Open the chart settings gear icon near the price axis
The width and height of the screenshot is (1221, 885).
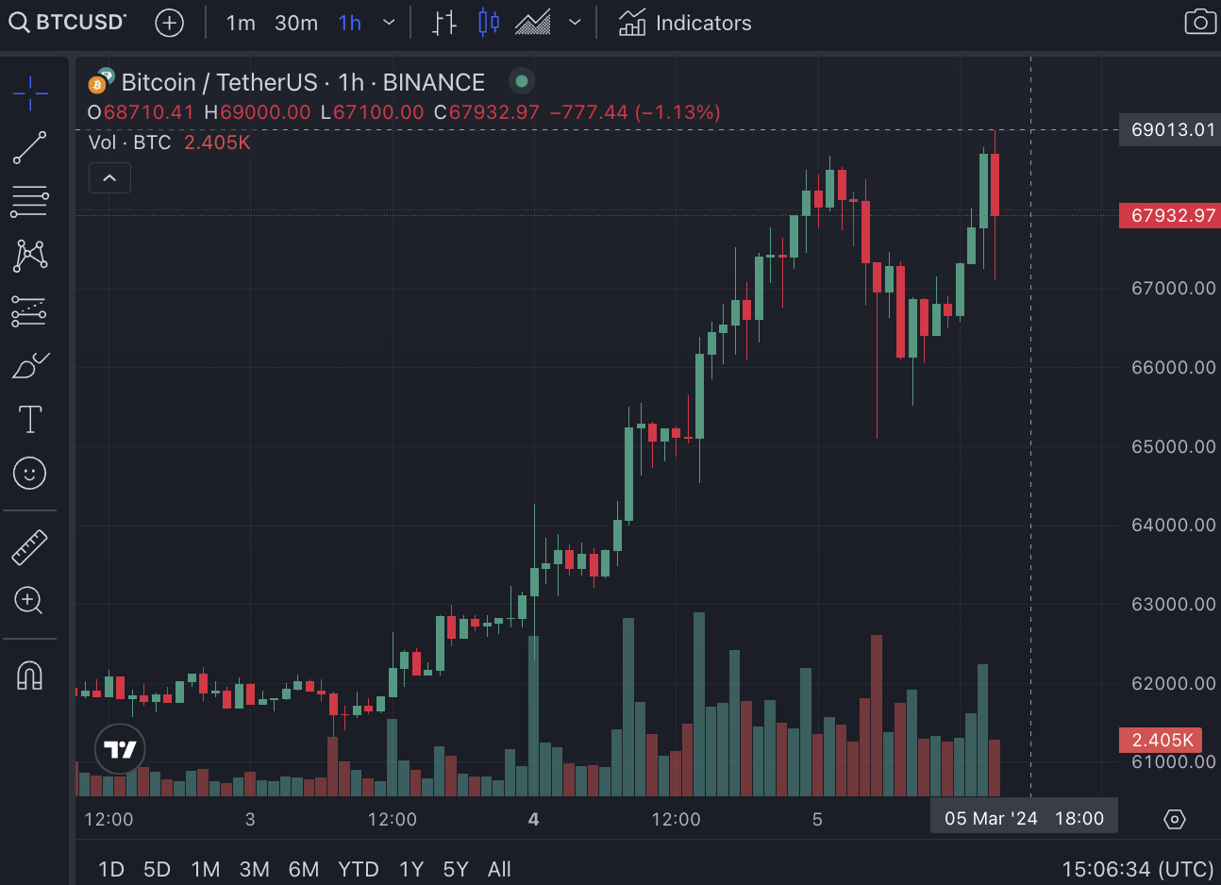coord(1174,819)
